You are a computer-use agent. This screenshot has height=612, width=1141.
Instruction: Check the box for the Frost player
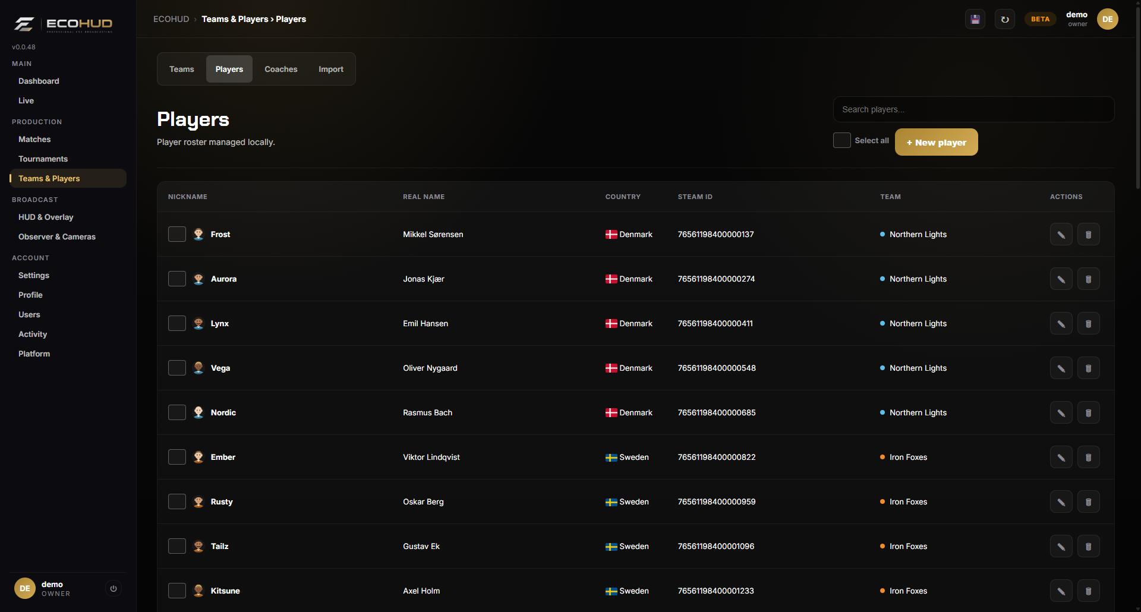click(x=177, y=234)
